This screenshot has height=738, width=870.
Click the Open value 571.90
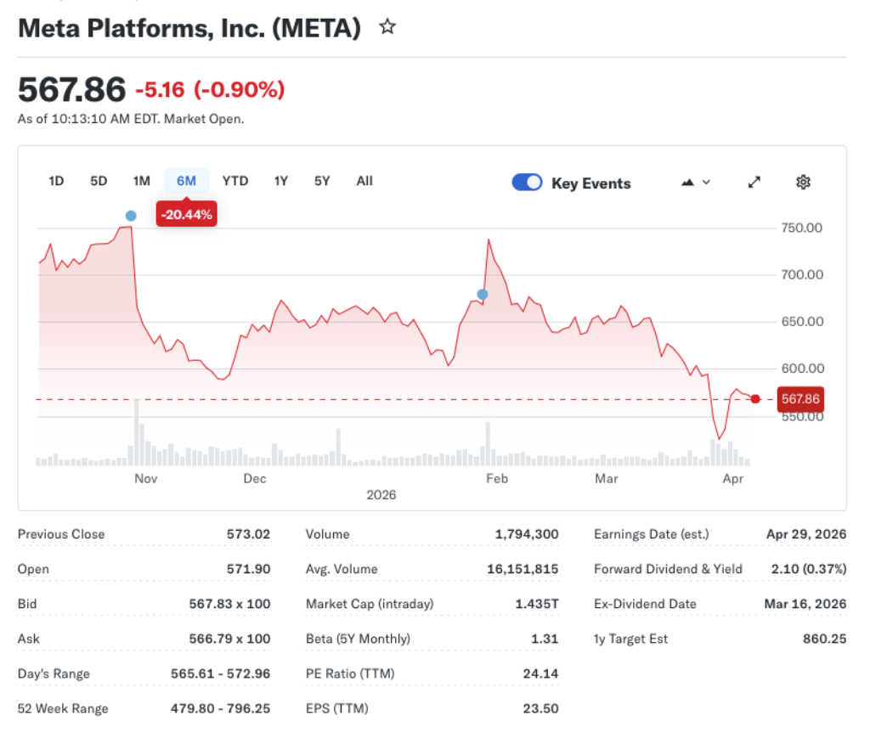tap(248, 569)
